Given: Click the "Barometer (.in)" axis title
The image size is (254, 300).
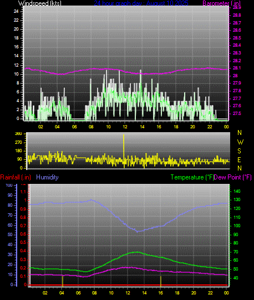Looking at the screenshot, I should (221, 3).
